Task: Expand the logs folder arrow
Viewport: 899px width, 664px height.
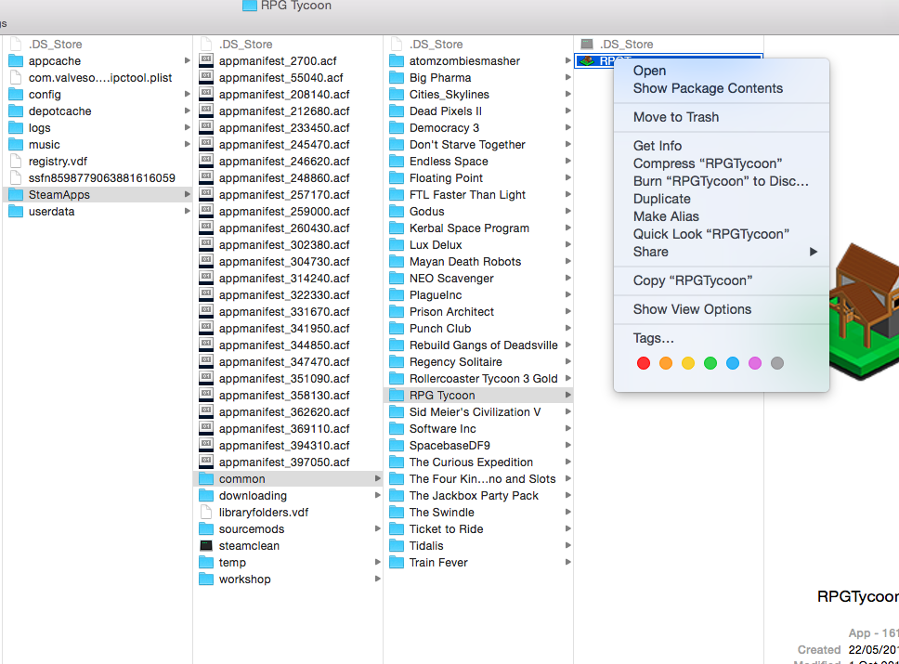Action: tap(187, 127)
